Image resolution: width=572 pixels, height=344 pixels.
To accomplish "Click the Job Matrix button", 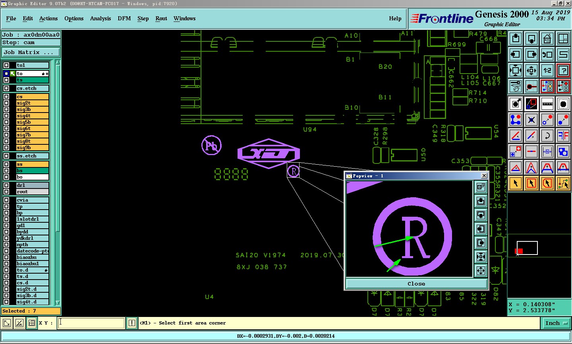I will pos(31,52).
